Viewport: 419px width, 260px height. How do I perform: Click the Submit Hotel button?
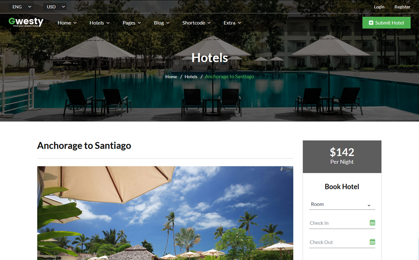(386, 23)
